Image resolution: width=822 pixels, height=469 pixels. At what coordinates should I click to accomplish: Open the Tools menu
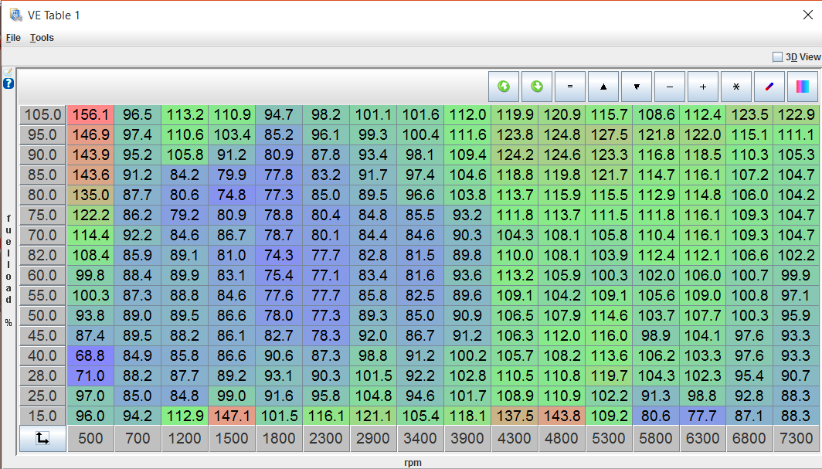[42, 38]
